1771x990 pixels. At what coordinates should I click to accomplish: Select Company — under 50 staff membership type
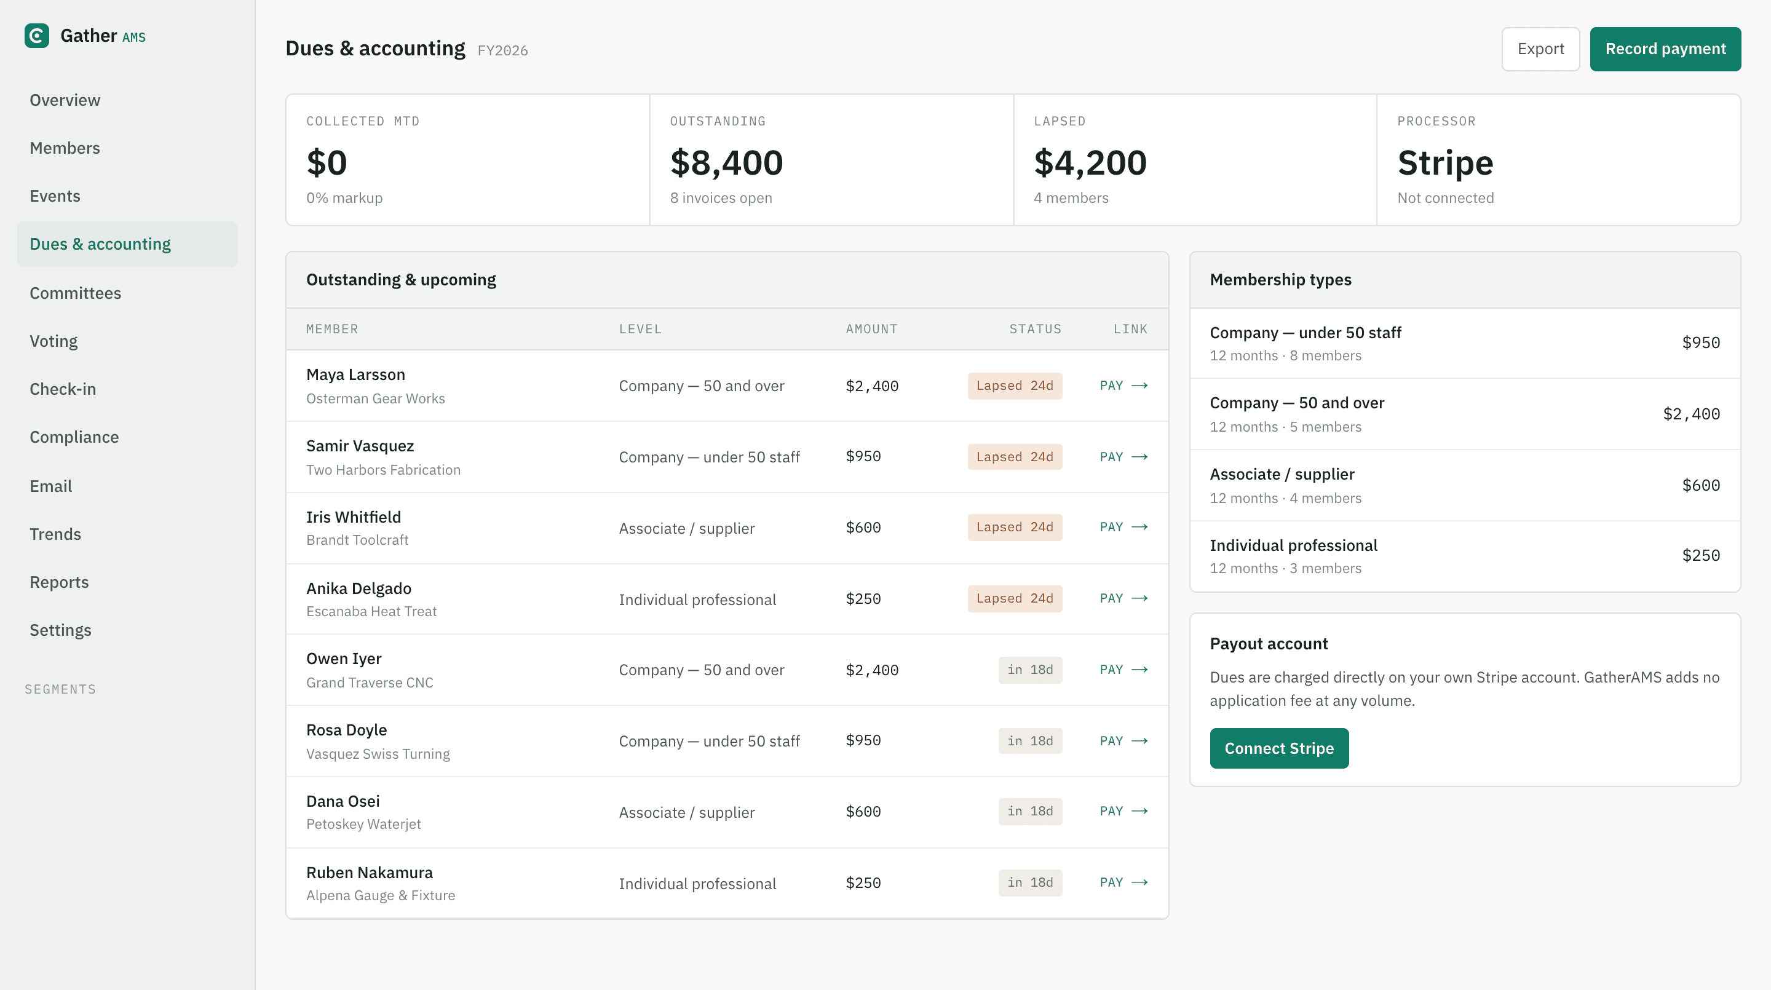(1465, 343)
